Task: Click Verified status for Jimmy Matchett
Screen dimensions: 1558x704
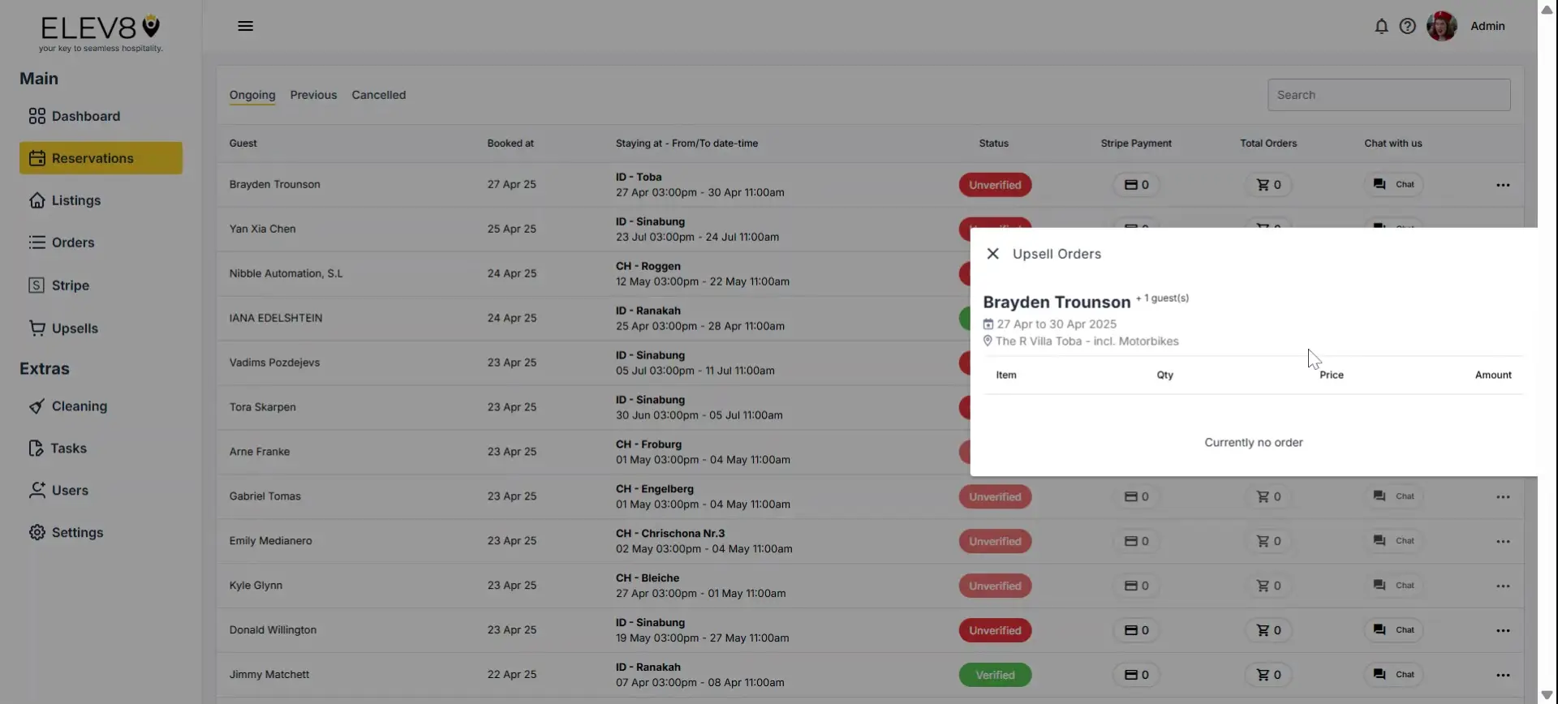Action: point(995,675)
